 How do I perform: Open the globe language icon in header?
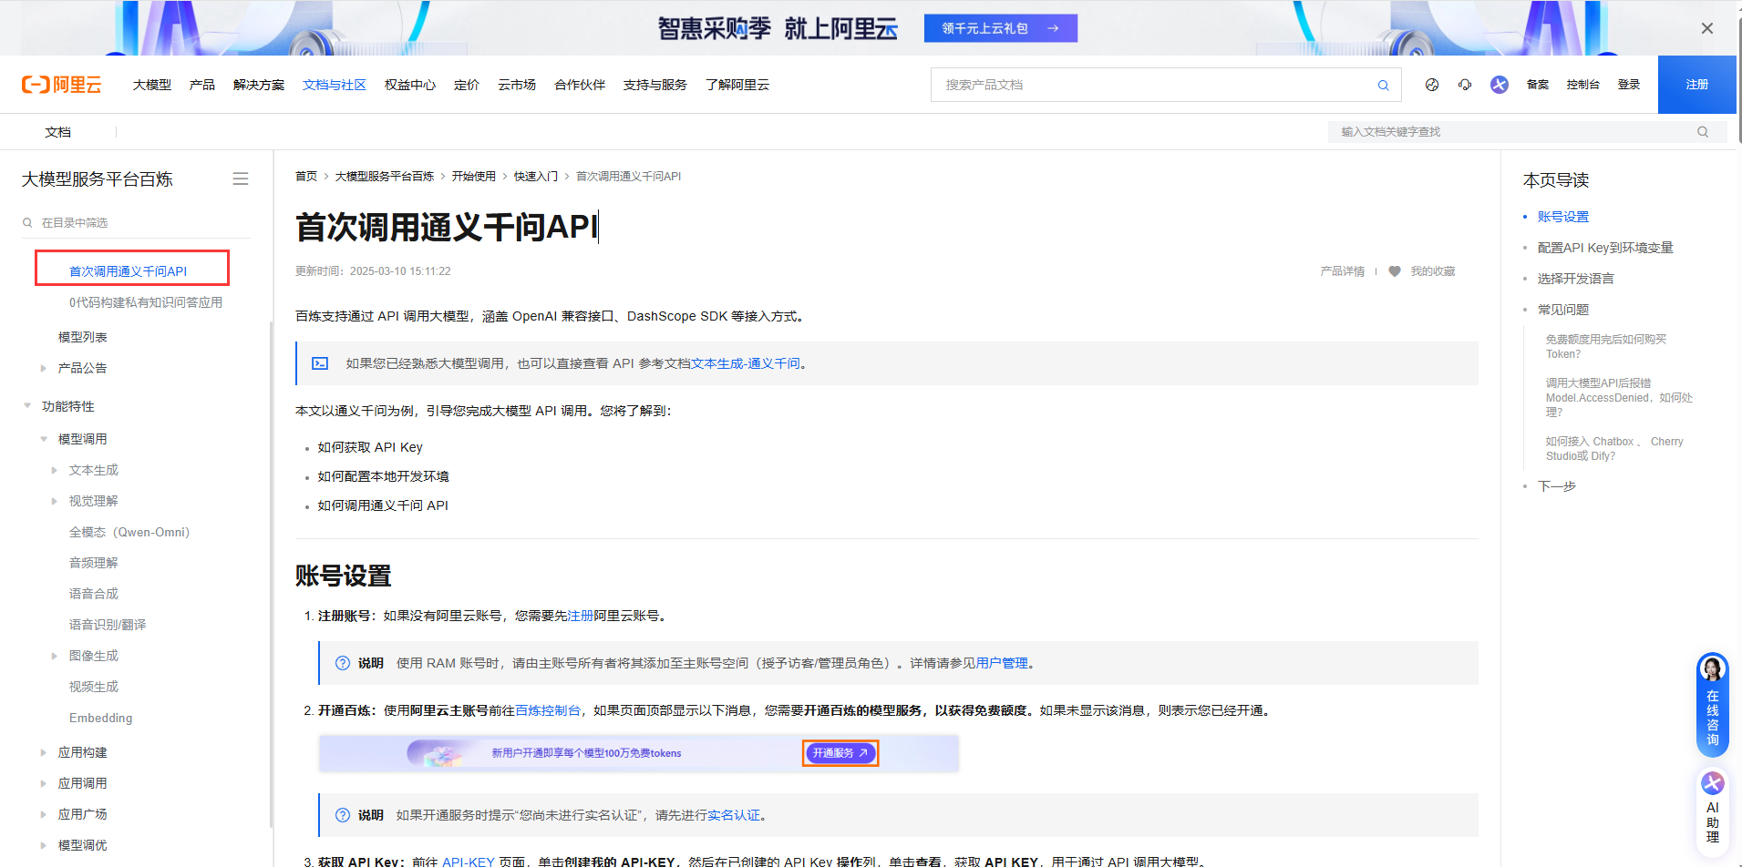pyautogui.click(x=1432, y=85)
